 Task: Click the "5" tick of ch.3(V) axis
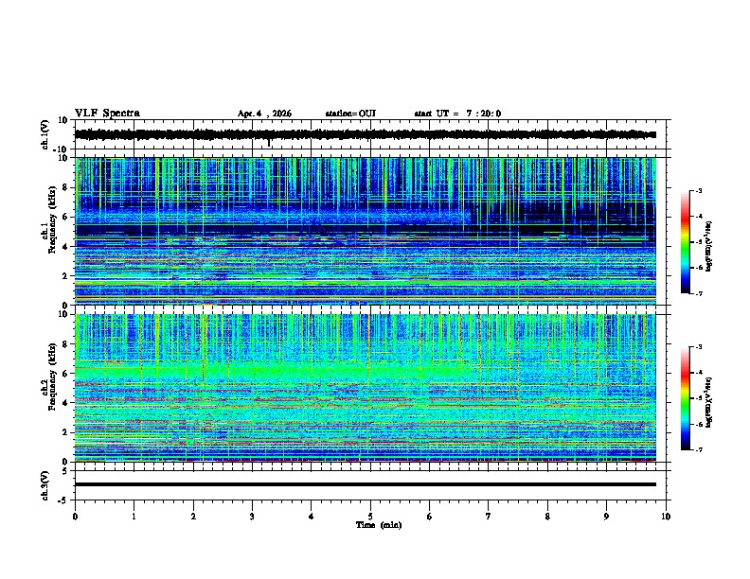66,471
